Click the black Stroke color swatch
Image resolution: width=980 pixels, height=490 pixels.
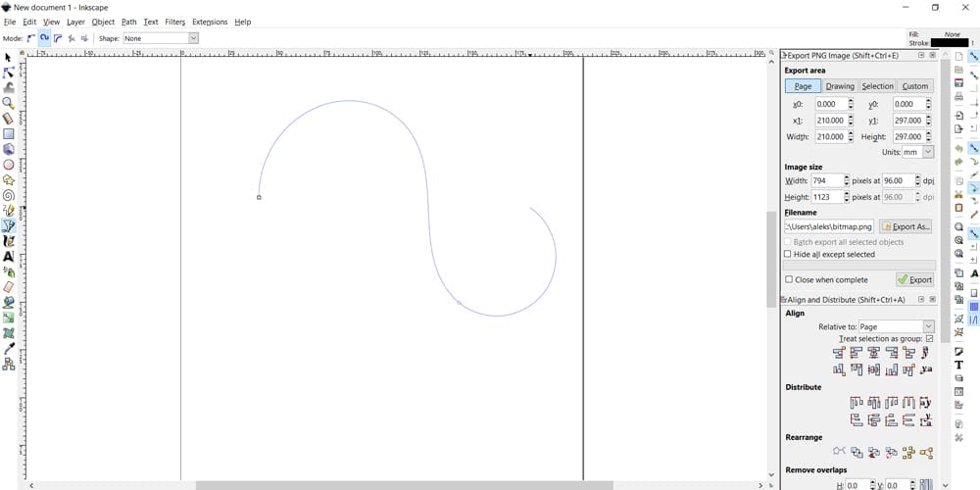pos(950,43)
